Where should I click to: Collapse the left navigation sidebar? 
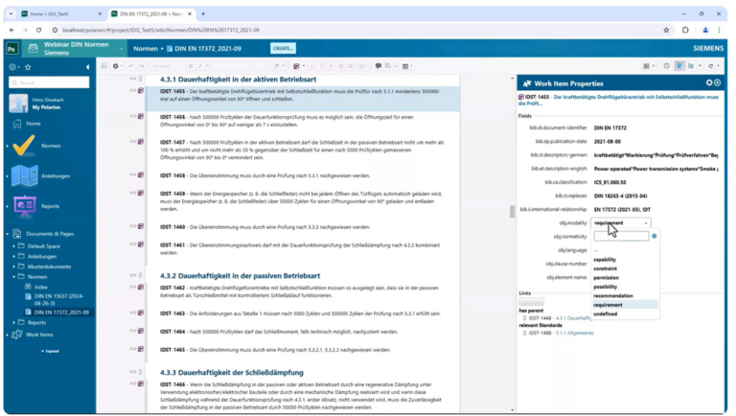[x=88, y=66]
